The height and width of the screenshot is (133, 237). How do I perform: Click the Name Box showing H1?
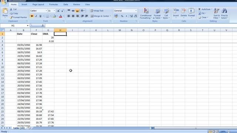pyautogui.click(x=13, y=25)
